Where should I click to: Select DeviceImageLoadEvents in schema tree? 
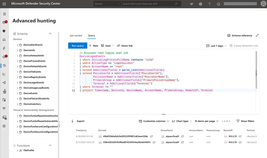click(36, 88)
